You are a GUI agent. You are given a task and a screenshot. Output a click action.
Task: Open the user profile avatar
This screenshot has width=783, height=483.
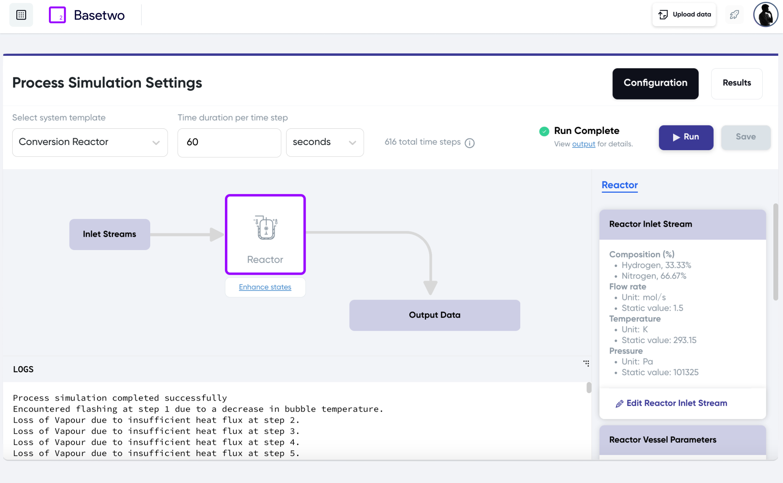(x=765, y=15)
